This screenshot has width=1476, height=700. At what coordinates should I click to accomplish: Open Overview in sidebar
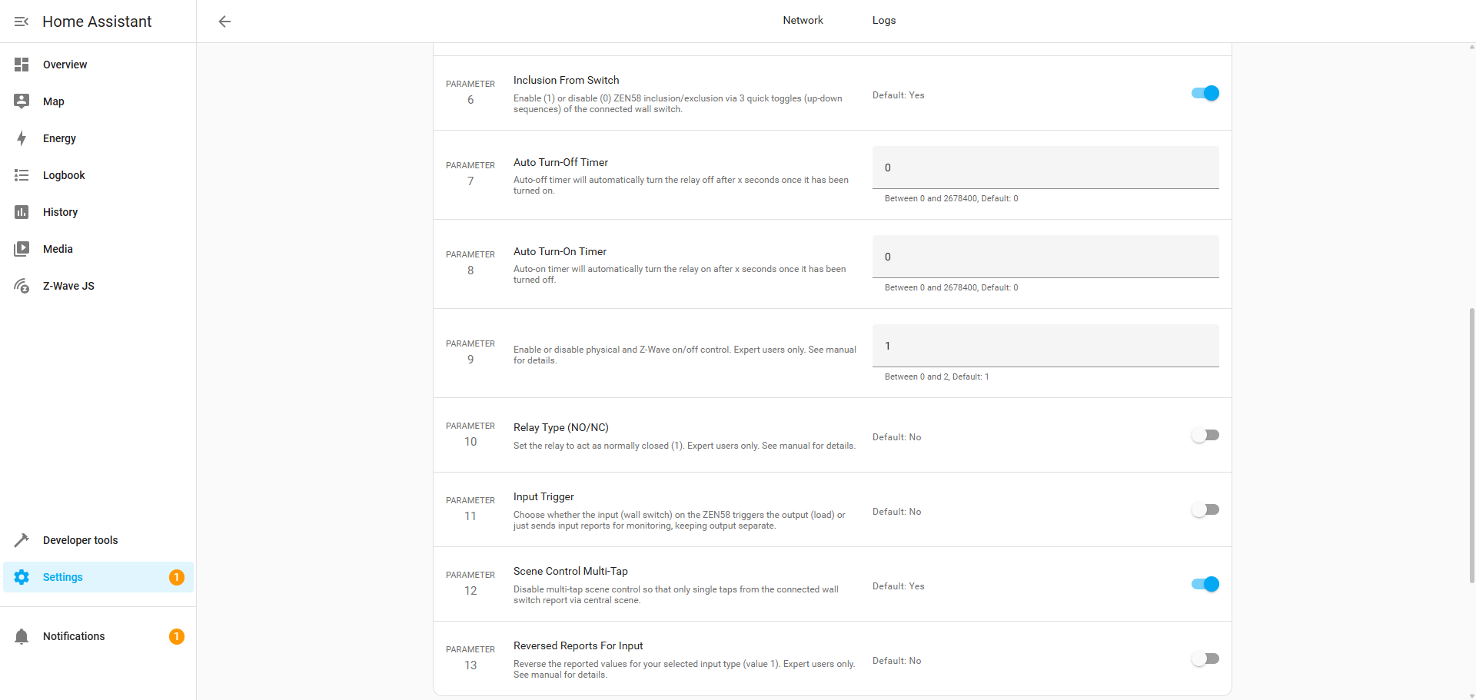[98, 65]
